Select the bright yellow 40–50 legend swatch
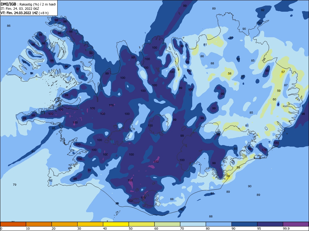The height and width of the screenshot is (231, 309). (116, 224)
